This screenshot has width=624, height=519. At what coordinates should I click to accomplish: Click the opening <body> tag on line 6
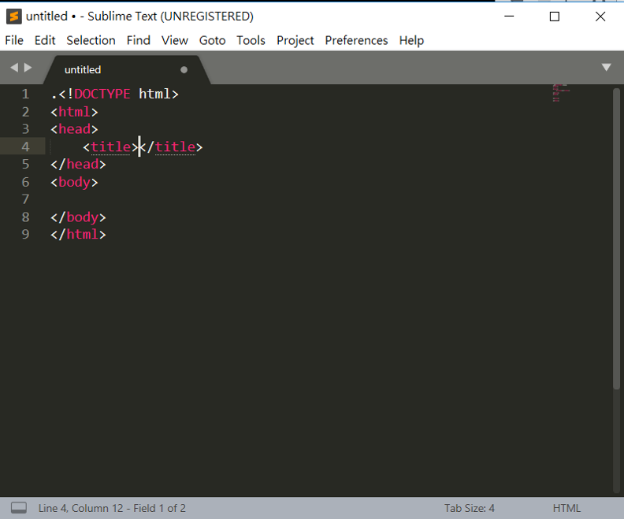(74, 182)
